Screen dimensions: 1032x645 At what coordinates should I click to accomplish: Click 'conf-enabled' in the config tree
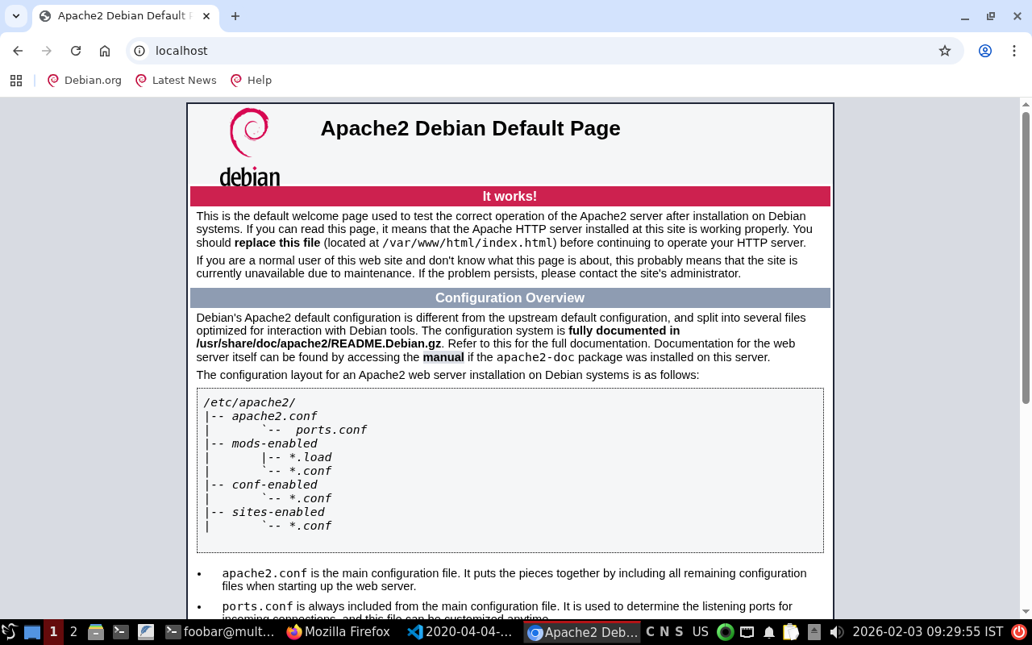click(274, 485)
